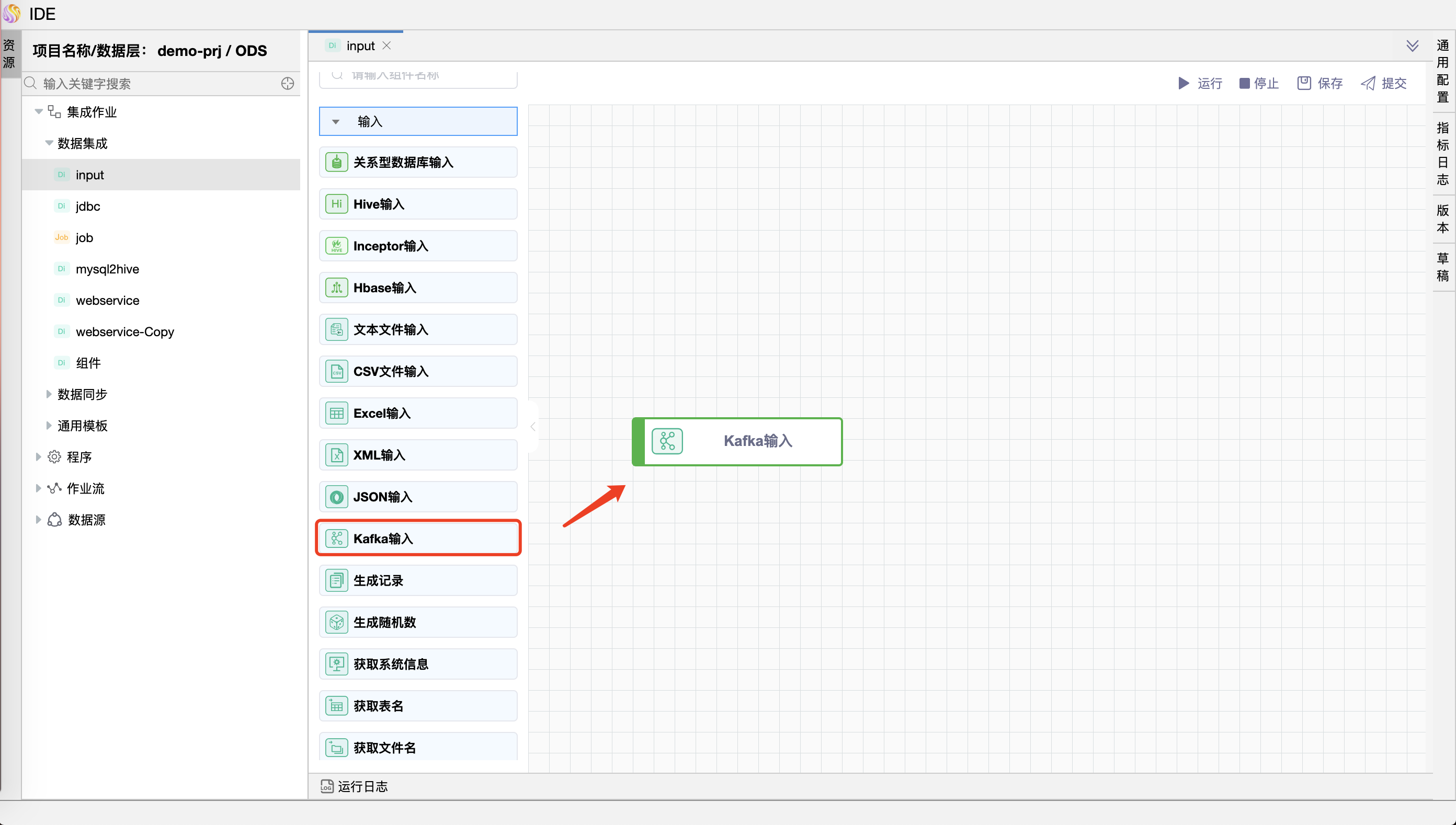Click the Submit (提交) paper plane icon
Image resolution: width=1456 pixels, height=825 pixels.
click(x=1368, y=83)
